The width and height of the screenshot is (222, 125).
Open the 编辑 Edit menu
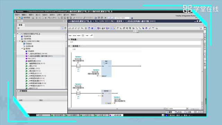coord(24,15)
